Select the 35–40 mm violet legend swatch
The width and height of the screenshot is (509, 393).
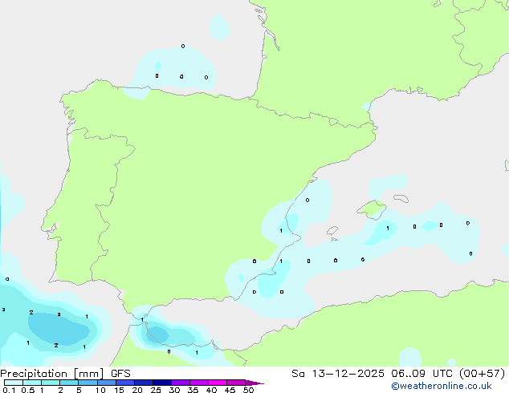[199, 383]
